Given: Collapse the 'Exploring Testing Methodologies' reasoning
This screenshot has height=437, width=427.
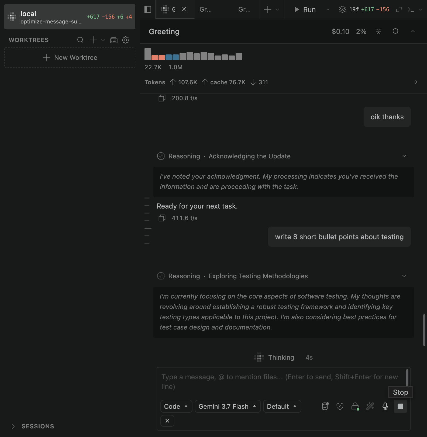Looking at the screenshot, I should point(404,276).
